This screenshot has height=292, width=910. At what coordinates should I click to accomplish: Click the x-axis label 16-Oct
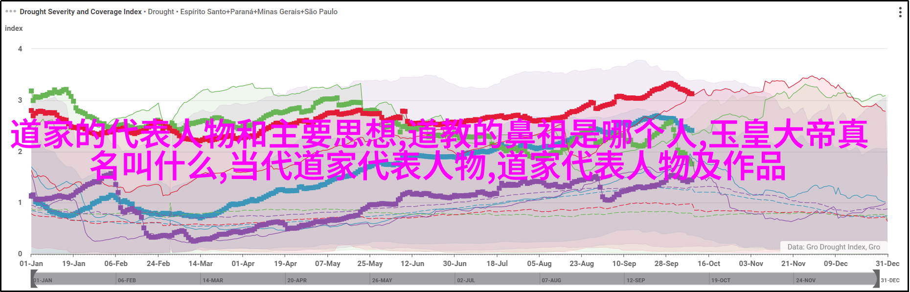(x=709, y=264)
